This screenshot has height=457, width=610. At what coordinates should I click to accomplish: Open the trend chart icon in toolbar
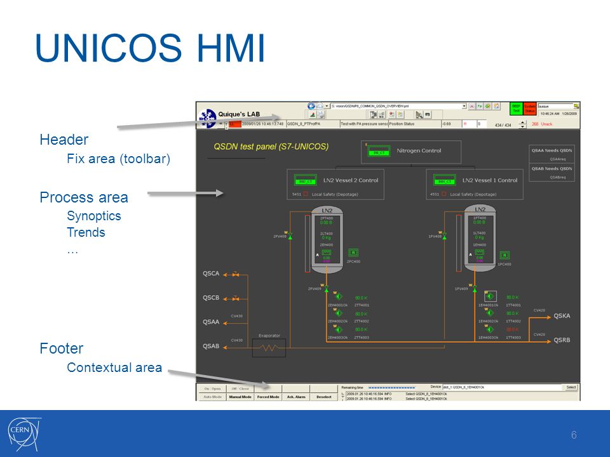[x=313, y=114]
